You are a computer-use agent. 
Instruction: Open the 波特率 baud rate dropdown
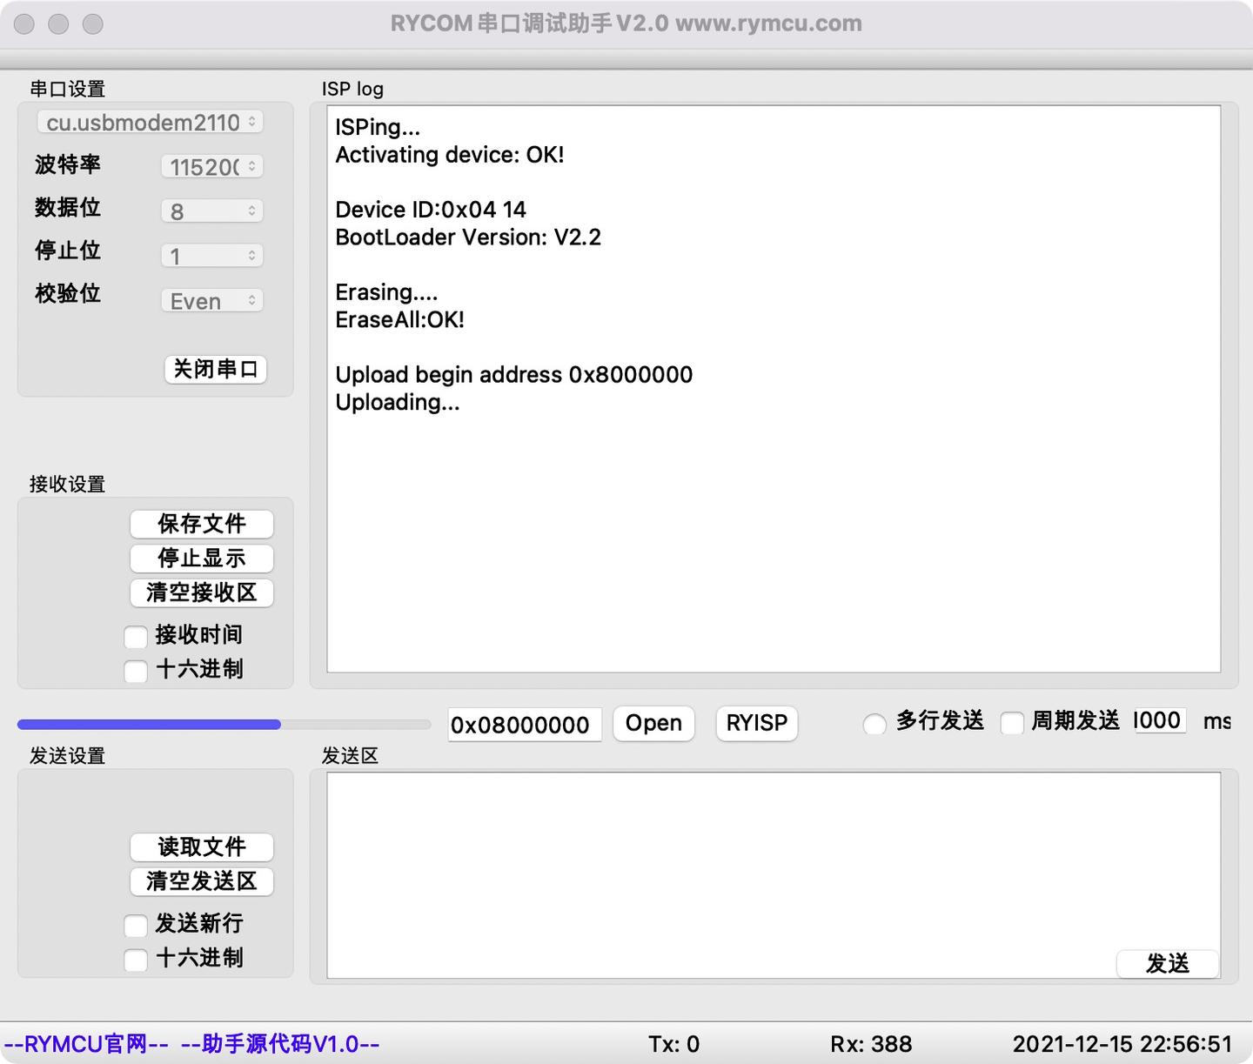[211, 166]
